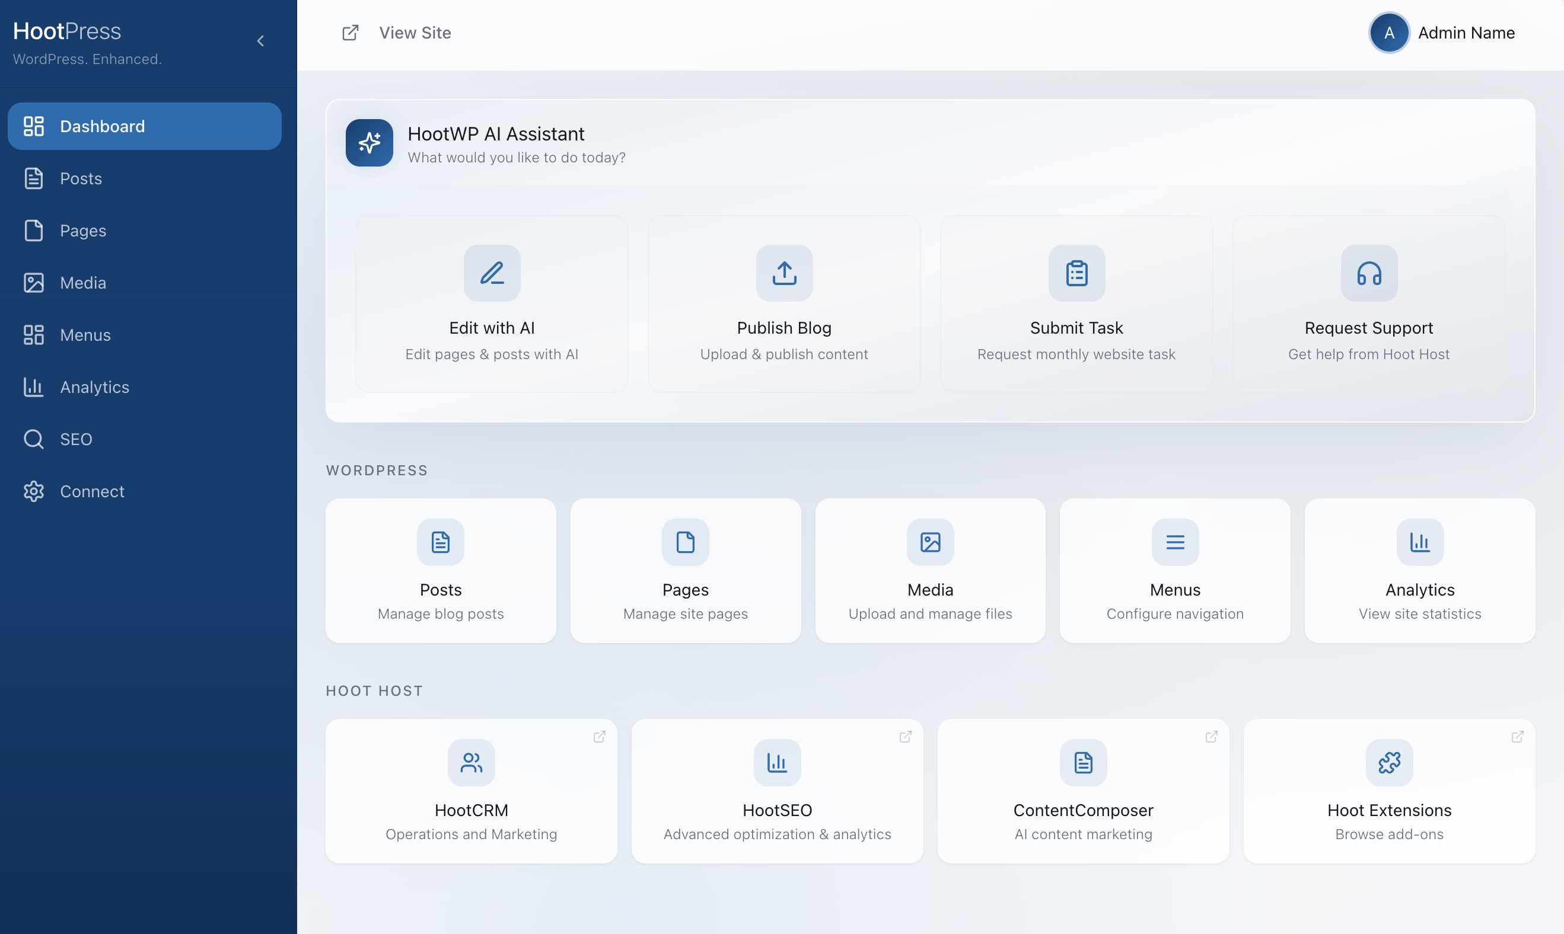This screenshot has height=934, width=1564.
Task: Click the Publish Blog upload icon
Action: [x=784, y=273]
